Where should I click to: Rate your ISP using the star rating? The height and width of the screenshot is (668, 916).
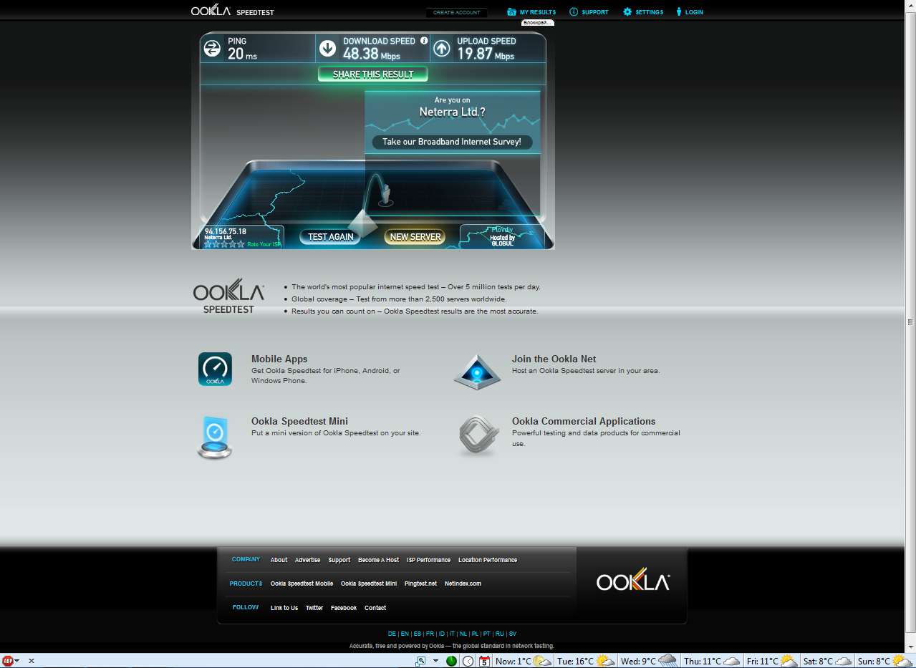coord(224,244)
